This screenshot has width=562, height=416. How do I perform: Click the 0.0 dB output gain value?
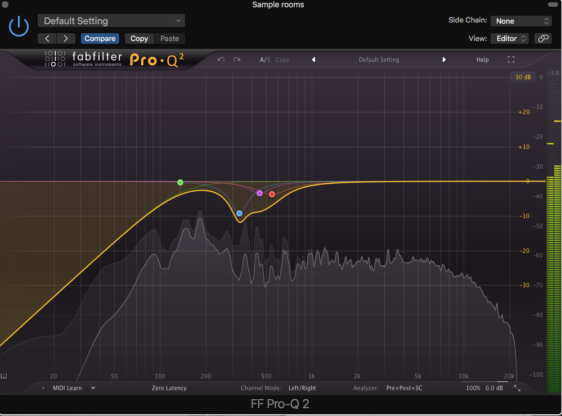(494, 388)
